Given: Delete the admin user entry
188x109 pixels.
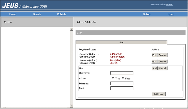Looking at the screenshot, I should click(x=162, y=55).
